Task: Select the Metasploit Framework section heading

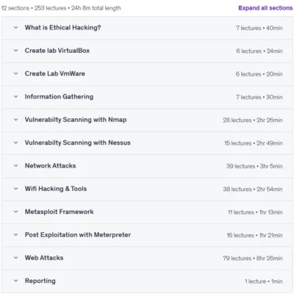Action: coord(59,212)
